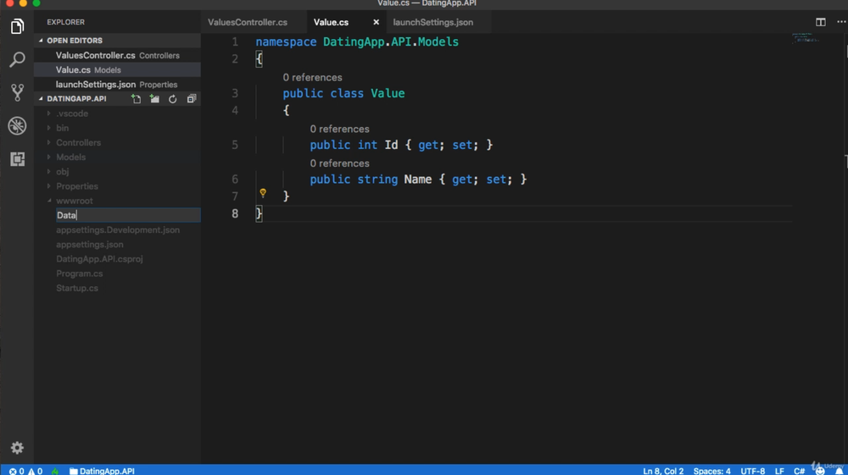Open notifications bell in status bar
The height and width of the screenshot is (475, 848).
pyautogui.click(x=839, y=471)
